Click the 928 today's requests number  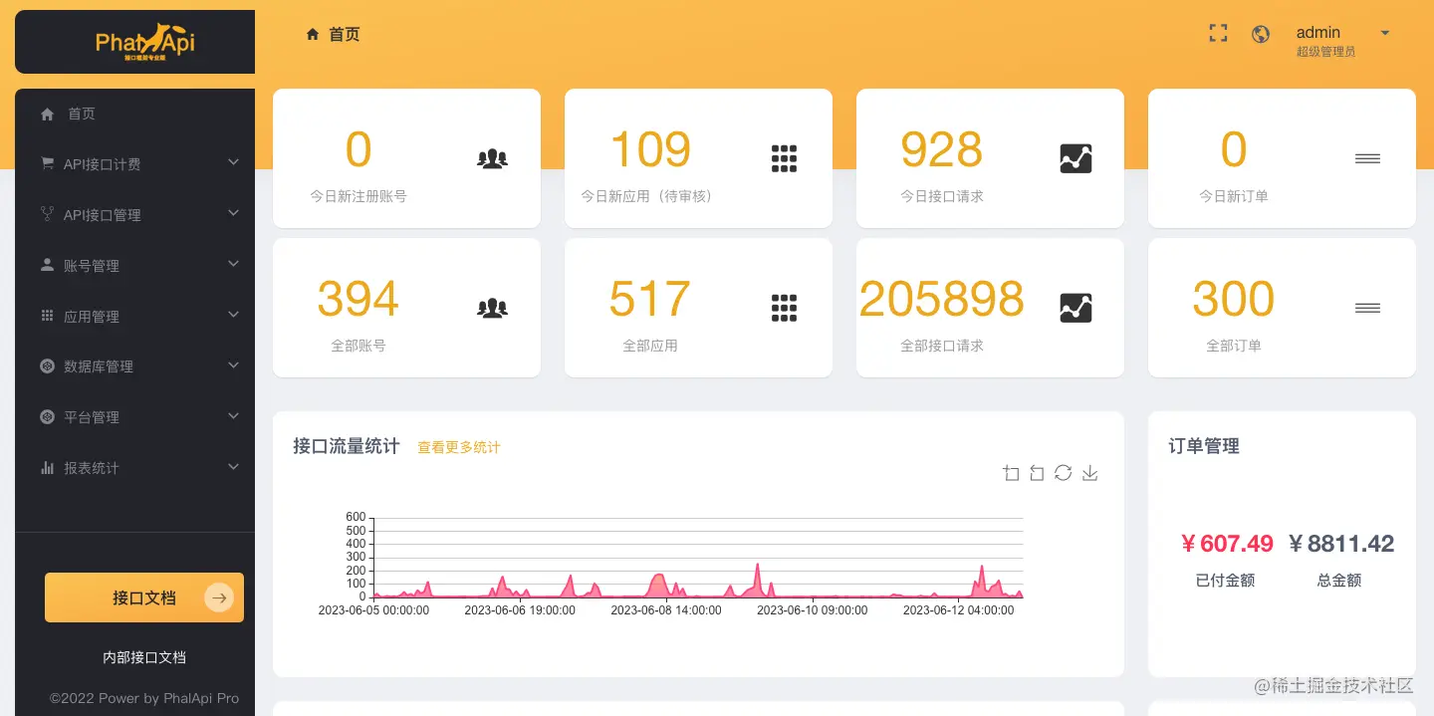[941, 149]
